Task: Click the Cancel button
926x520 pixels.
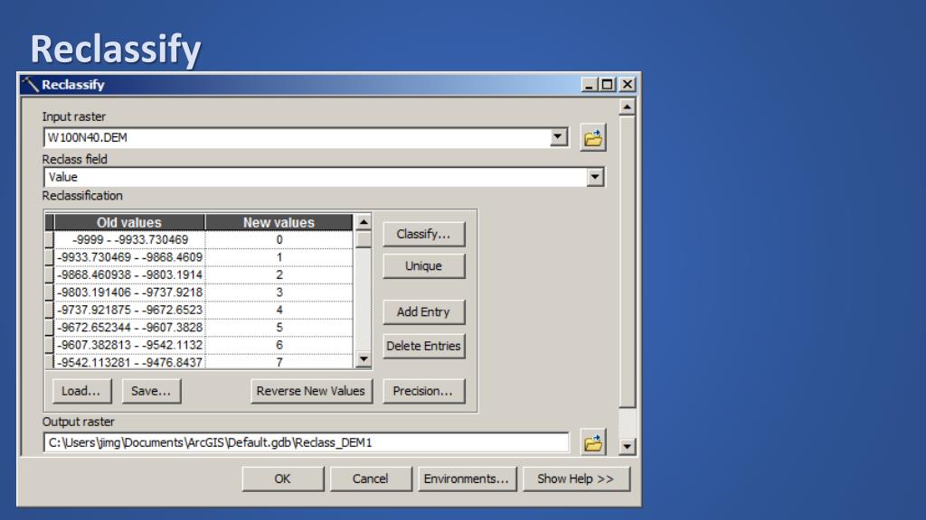Action: point(370,478)
